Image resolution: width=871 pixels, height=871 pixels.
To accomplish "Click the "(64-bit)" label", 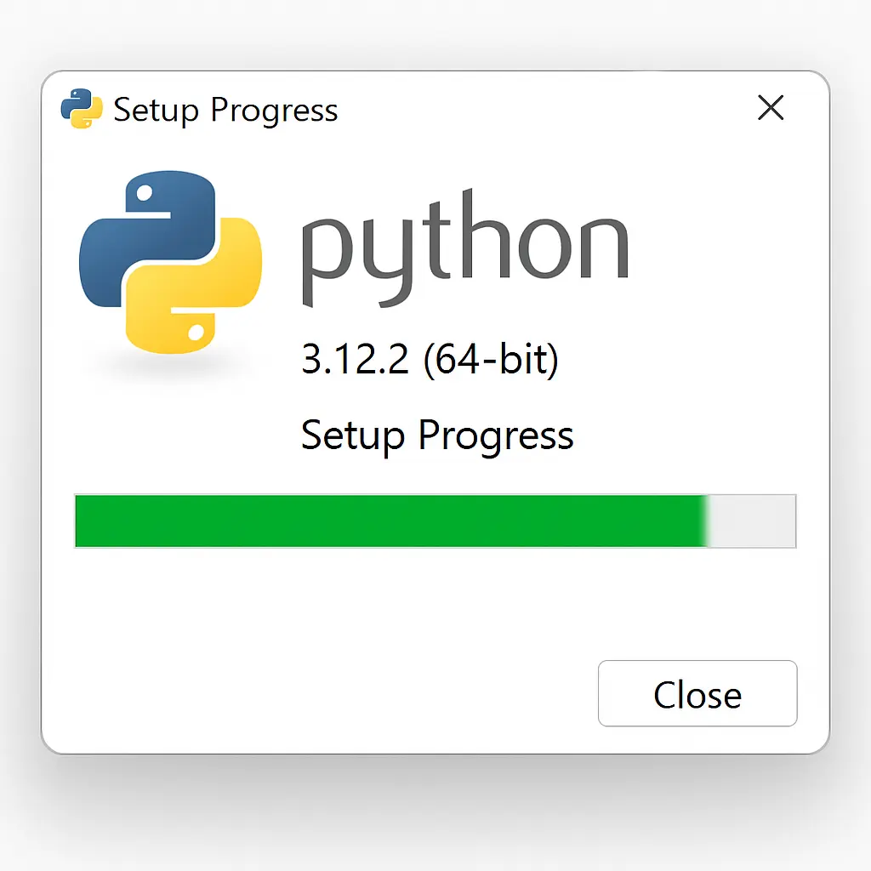I will pyautogui.click(x=491, y=360).
